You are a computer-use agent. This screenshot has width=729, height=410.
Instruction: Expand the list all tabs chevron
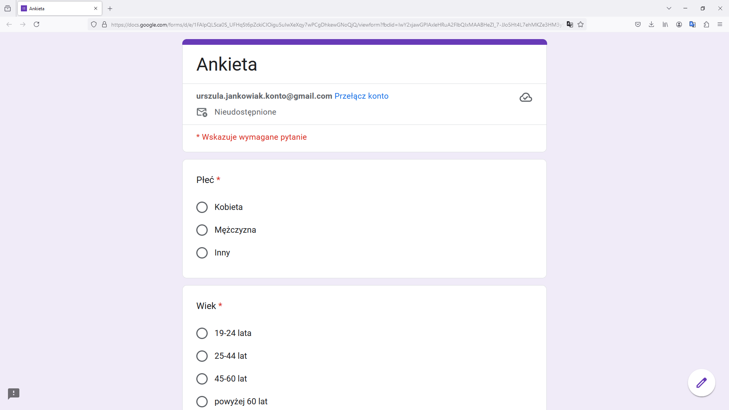pyautogui.click(x=669, y=8)
